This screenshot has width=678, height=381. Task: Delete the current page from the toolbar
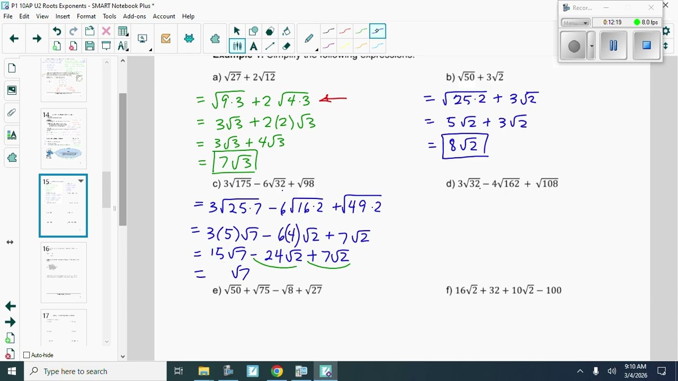coord(73,46)
